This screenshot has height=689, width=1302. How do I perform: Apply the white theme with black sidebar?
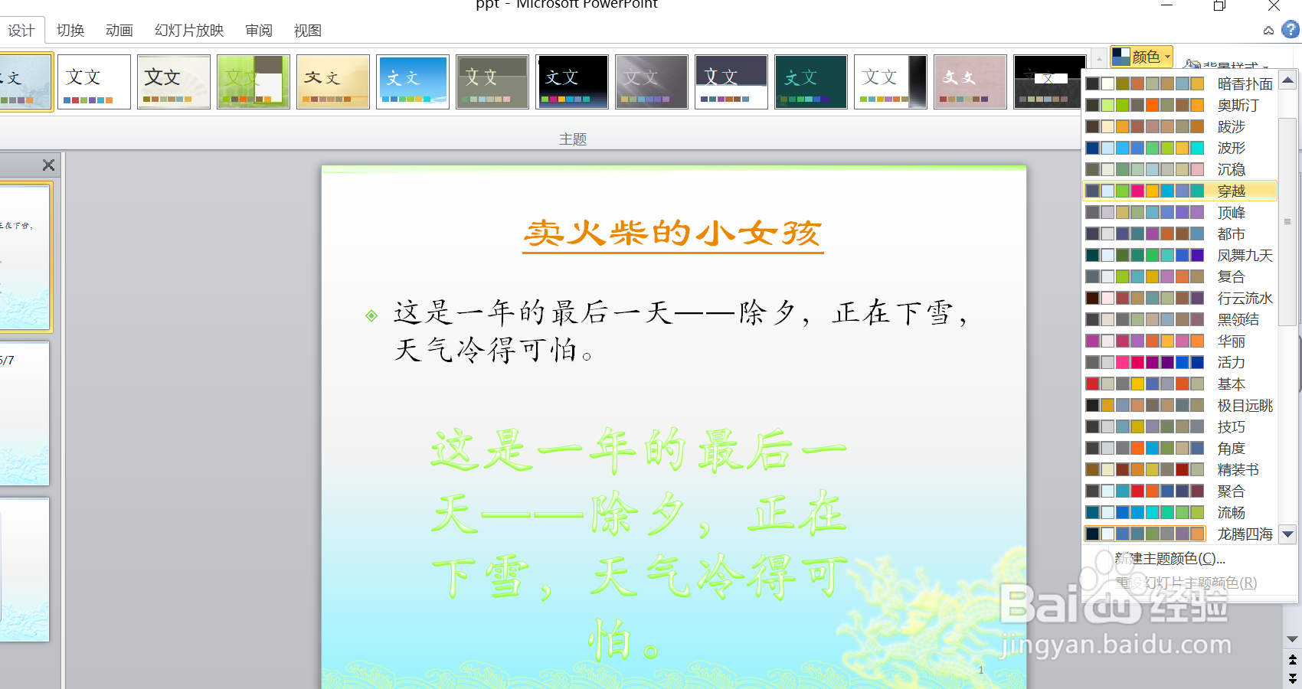point(891,82)
